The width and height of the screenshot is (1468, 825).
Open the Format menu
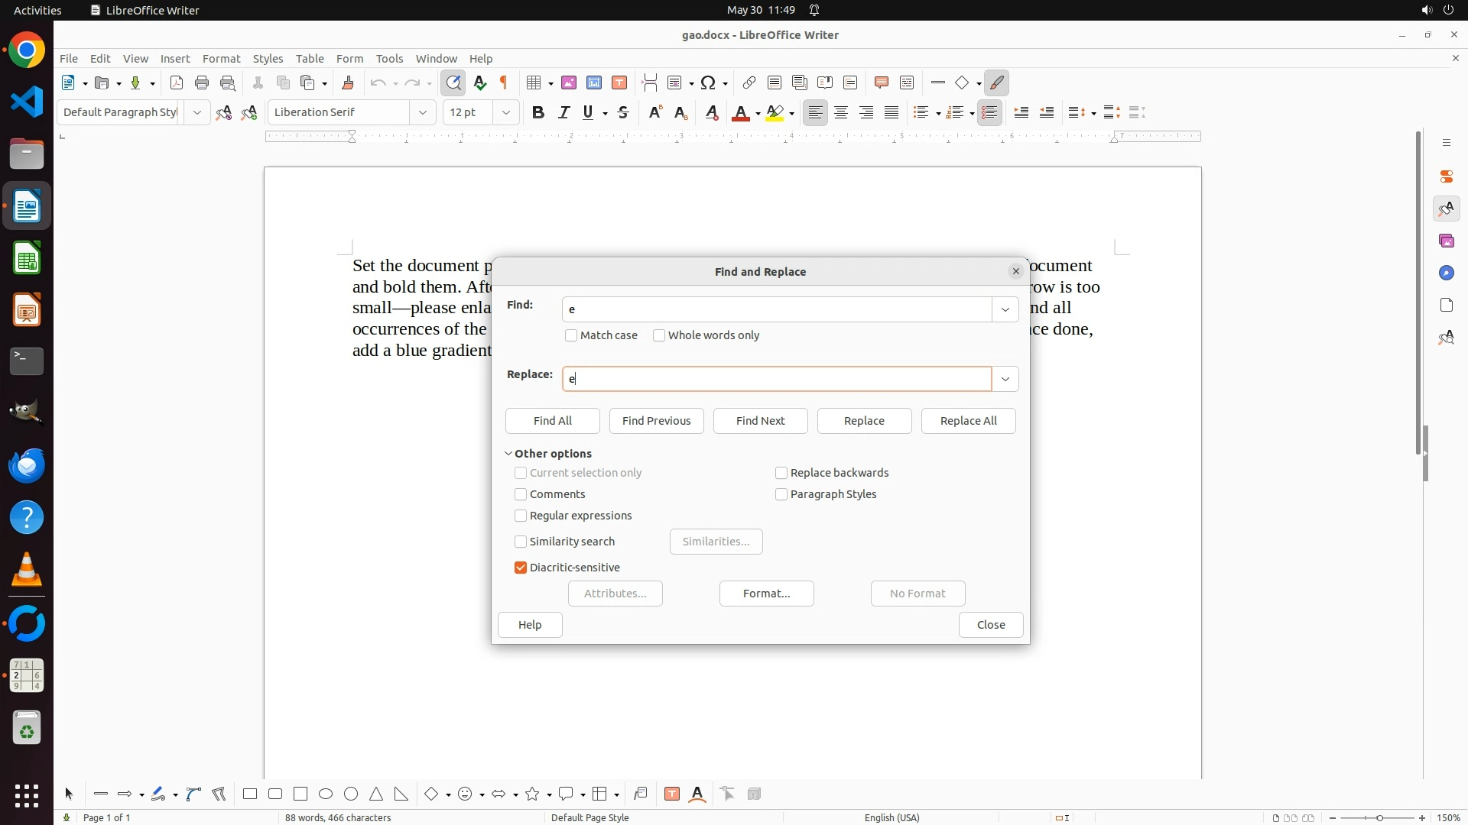pos(221,58)
